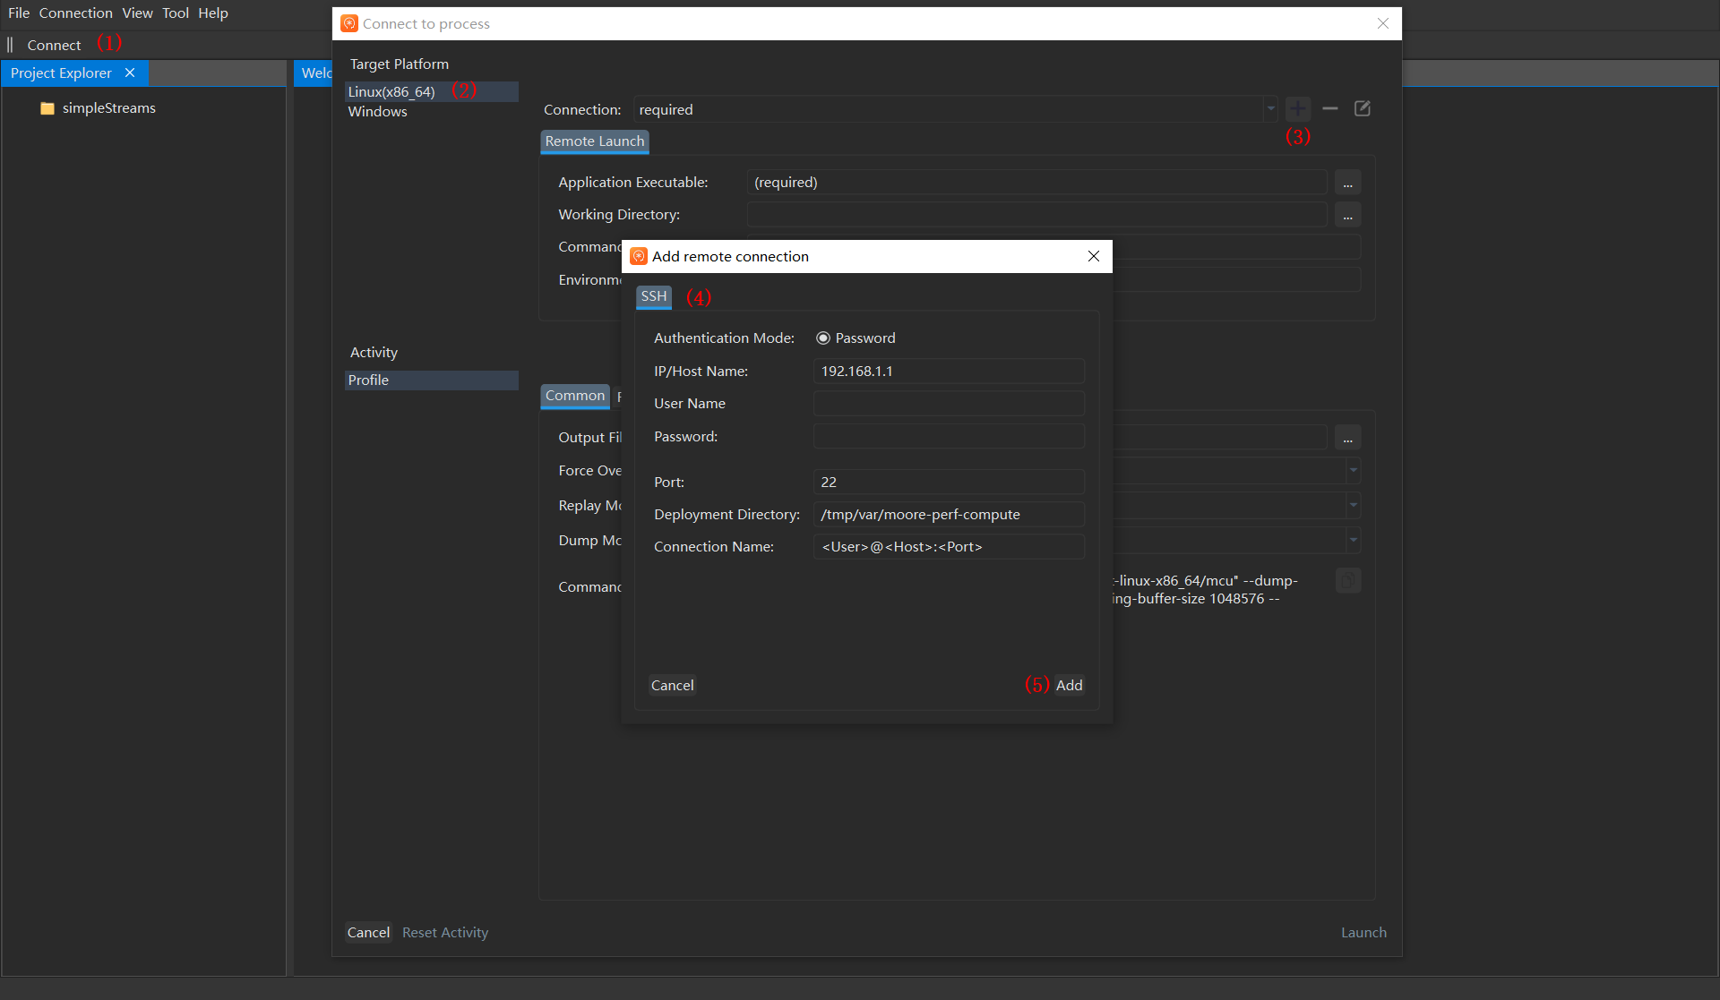Open the Replay Mode dropdown arrow
The width and height of the screenshot is (1720, 1000).
[x=1353, y=506]
